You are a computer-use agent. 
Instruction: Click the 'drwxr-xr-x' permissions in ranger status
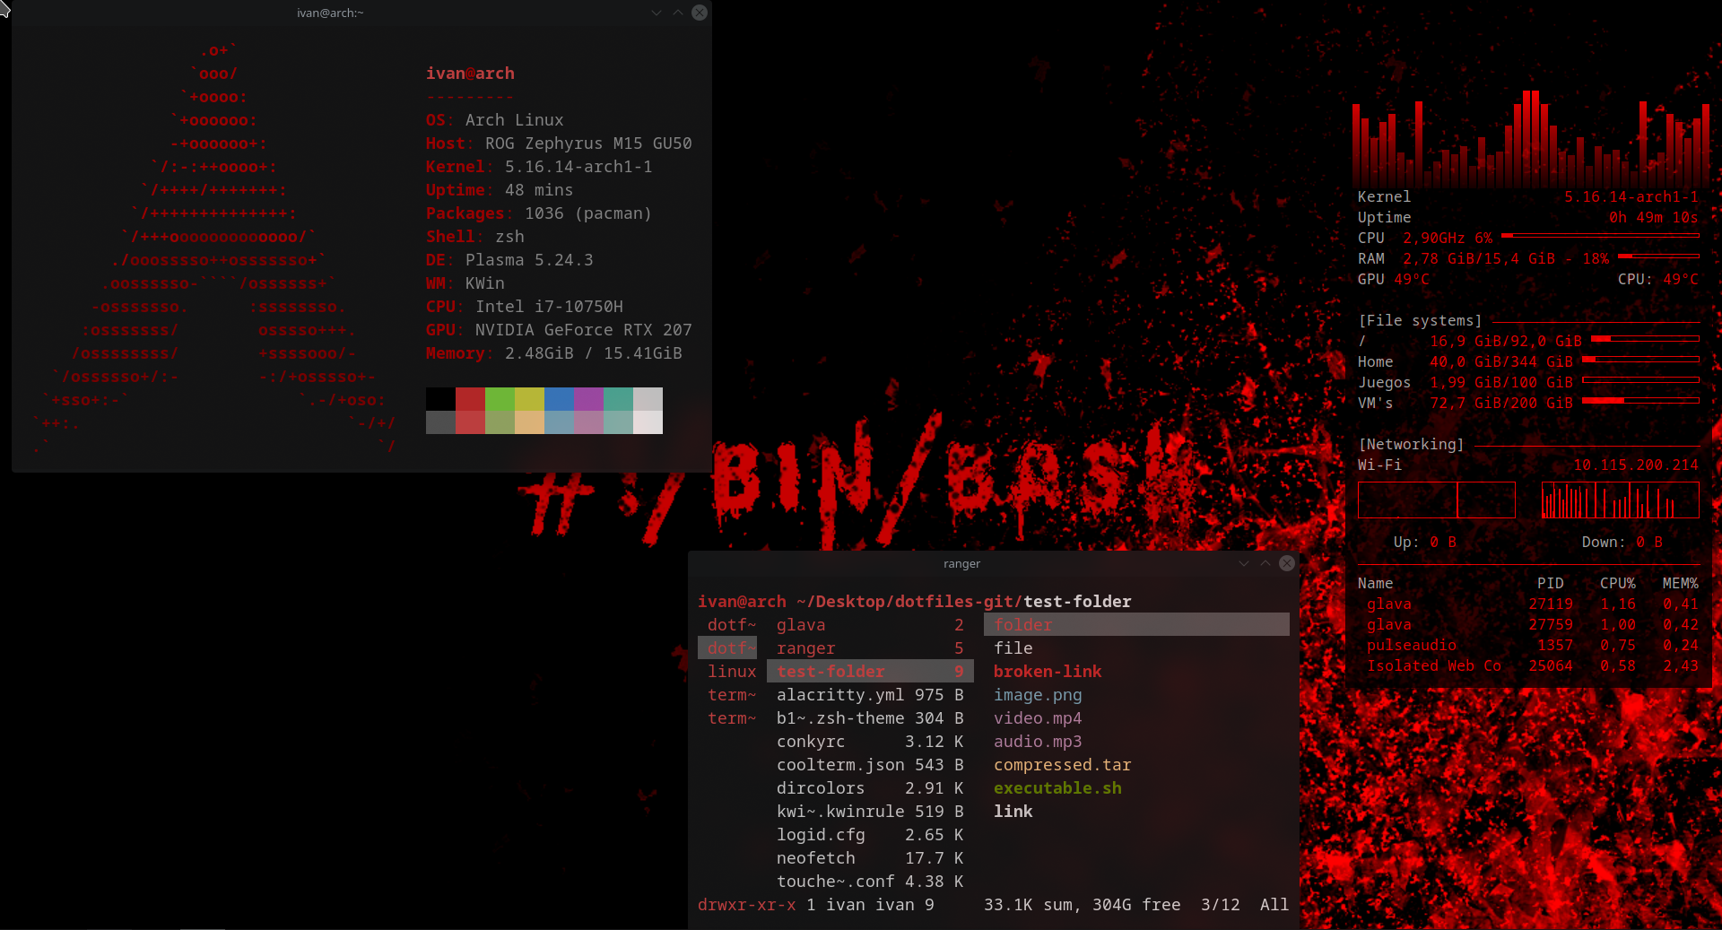pos(746,905)
